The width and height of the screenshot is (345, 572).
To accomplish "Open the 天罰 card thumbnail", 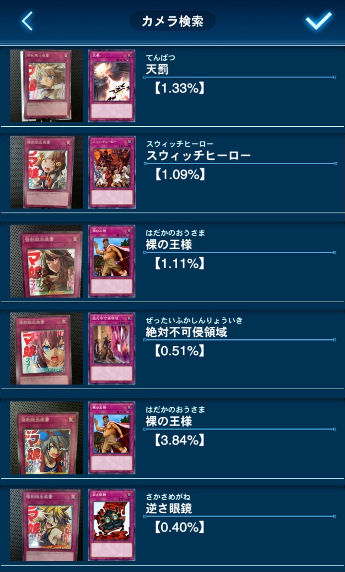I will point(112,86).
